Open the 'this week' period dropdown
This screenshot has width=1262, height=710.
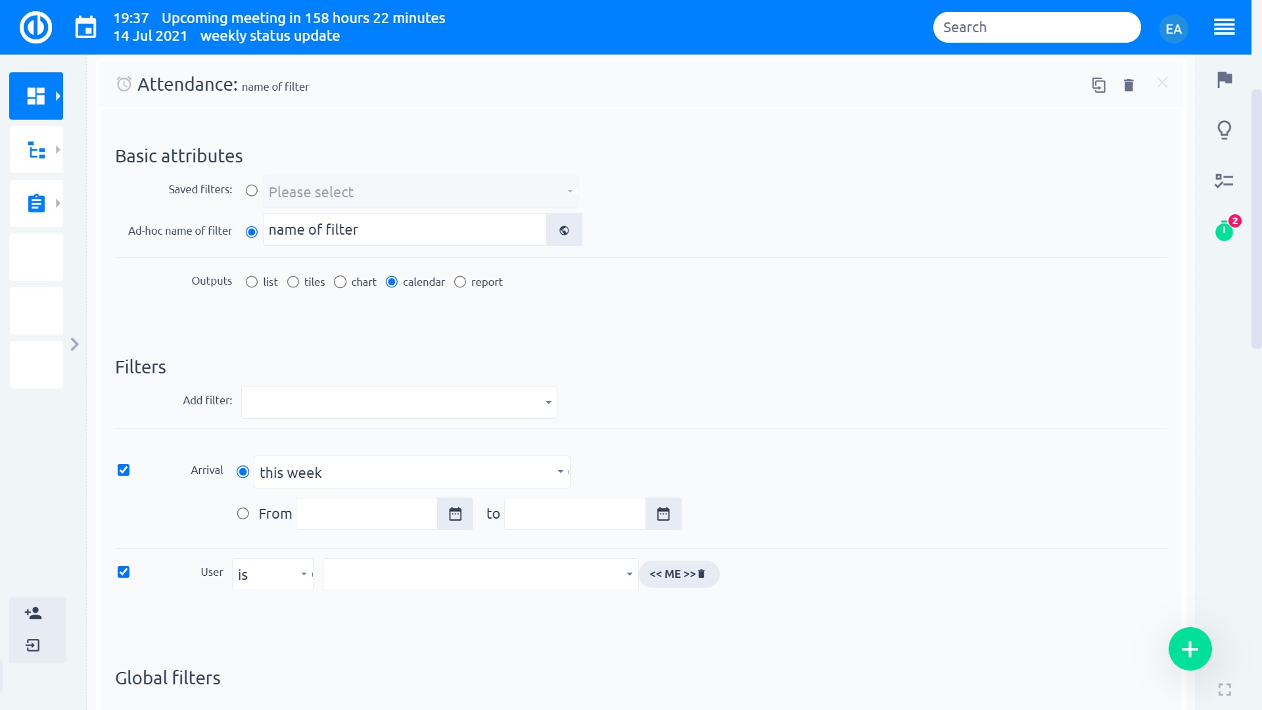click(x=412, y=472)
